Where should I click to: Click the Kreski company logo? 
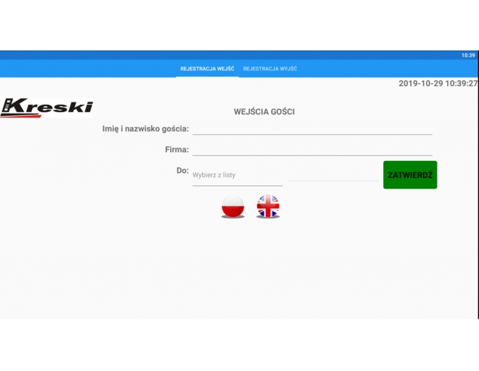(x=47, y=106)
